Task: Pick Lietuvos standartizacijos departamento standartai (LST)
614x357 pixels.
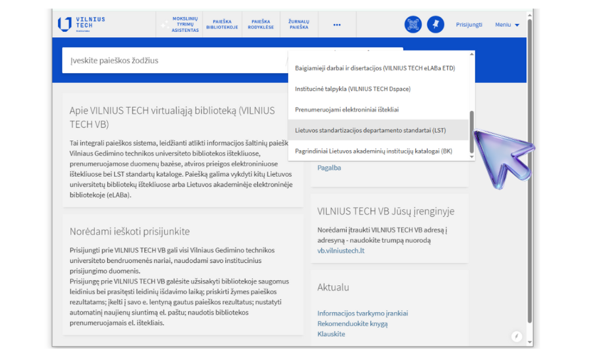Action: coord(370,131)
